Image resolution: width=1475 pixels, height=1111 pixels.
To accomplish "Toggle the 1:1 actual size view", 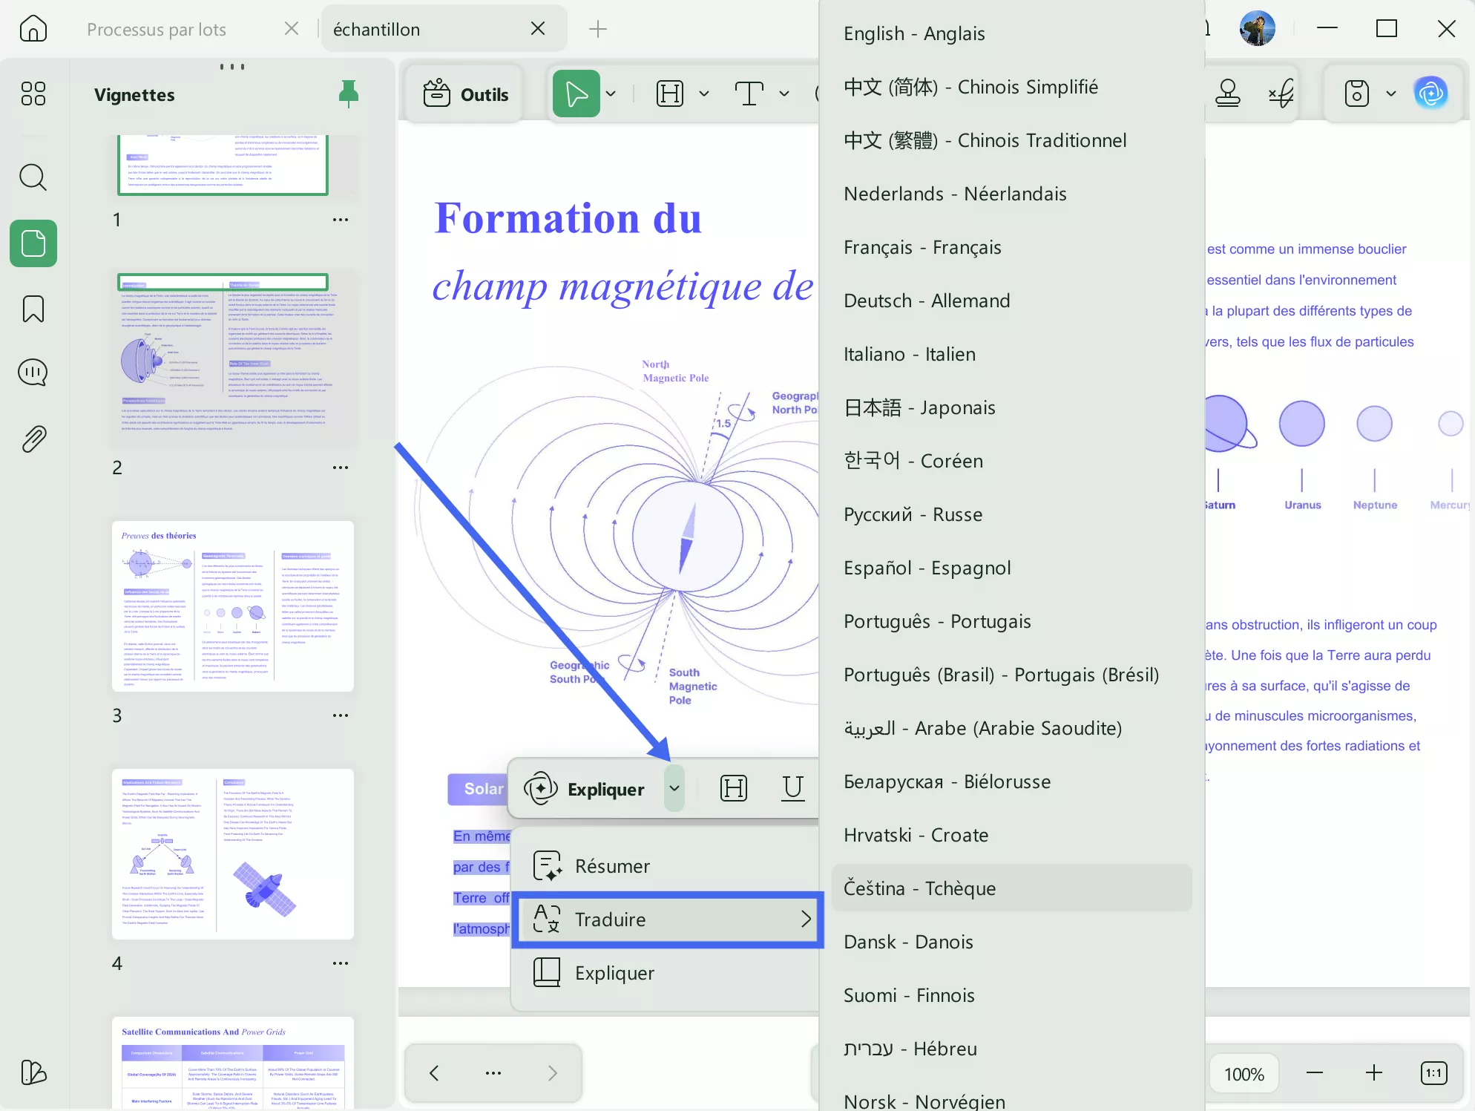I will (x=1433, y=1073).
